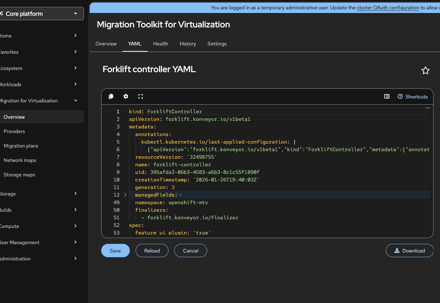Viewport: 440px width, 303px height.
Task: Open the Core platform perspective dropdown
Action: (x=42, y=14)
